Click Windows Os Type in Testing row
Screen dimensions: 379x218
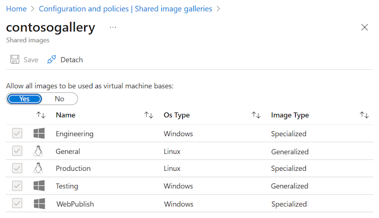pos(178,186)
